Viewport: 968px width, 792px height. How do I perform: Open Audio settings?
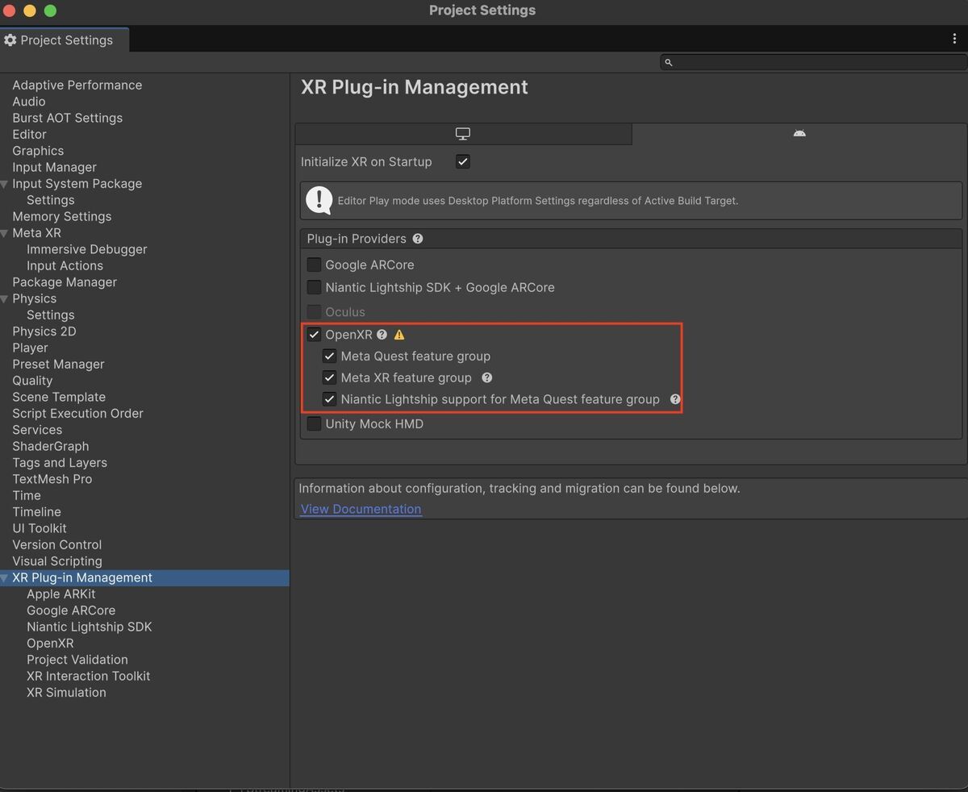click(29, 102)
